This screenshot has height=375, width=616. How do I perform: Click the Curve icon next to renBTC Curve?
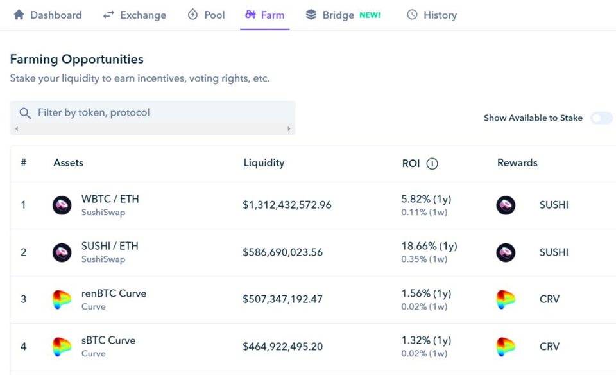click(62, 299)
